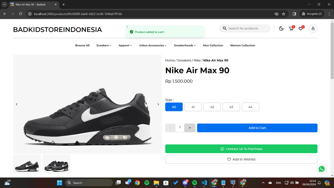Click Add to Wishlist button

pyautogui.click(x=241, y=159)
